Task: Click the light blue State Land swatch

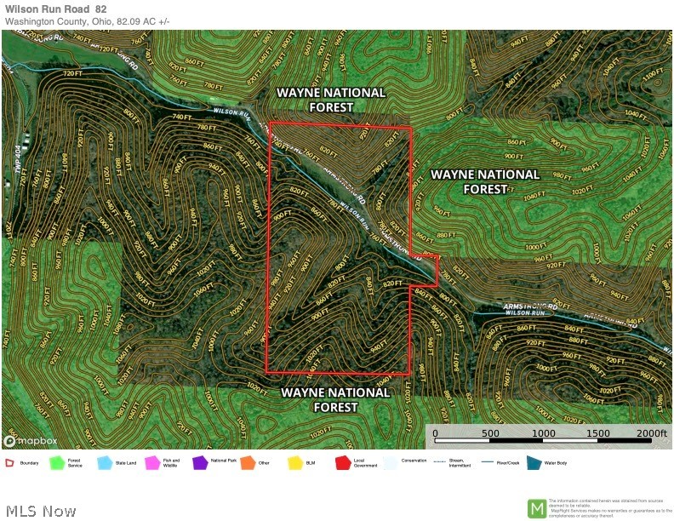Action: [105, 463]
